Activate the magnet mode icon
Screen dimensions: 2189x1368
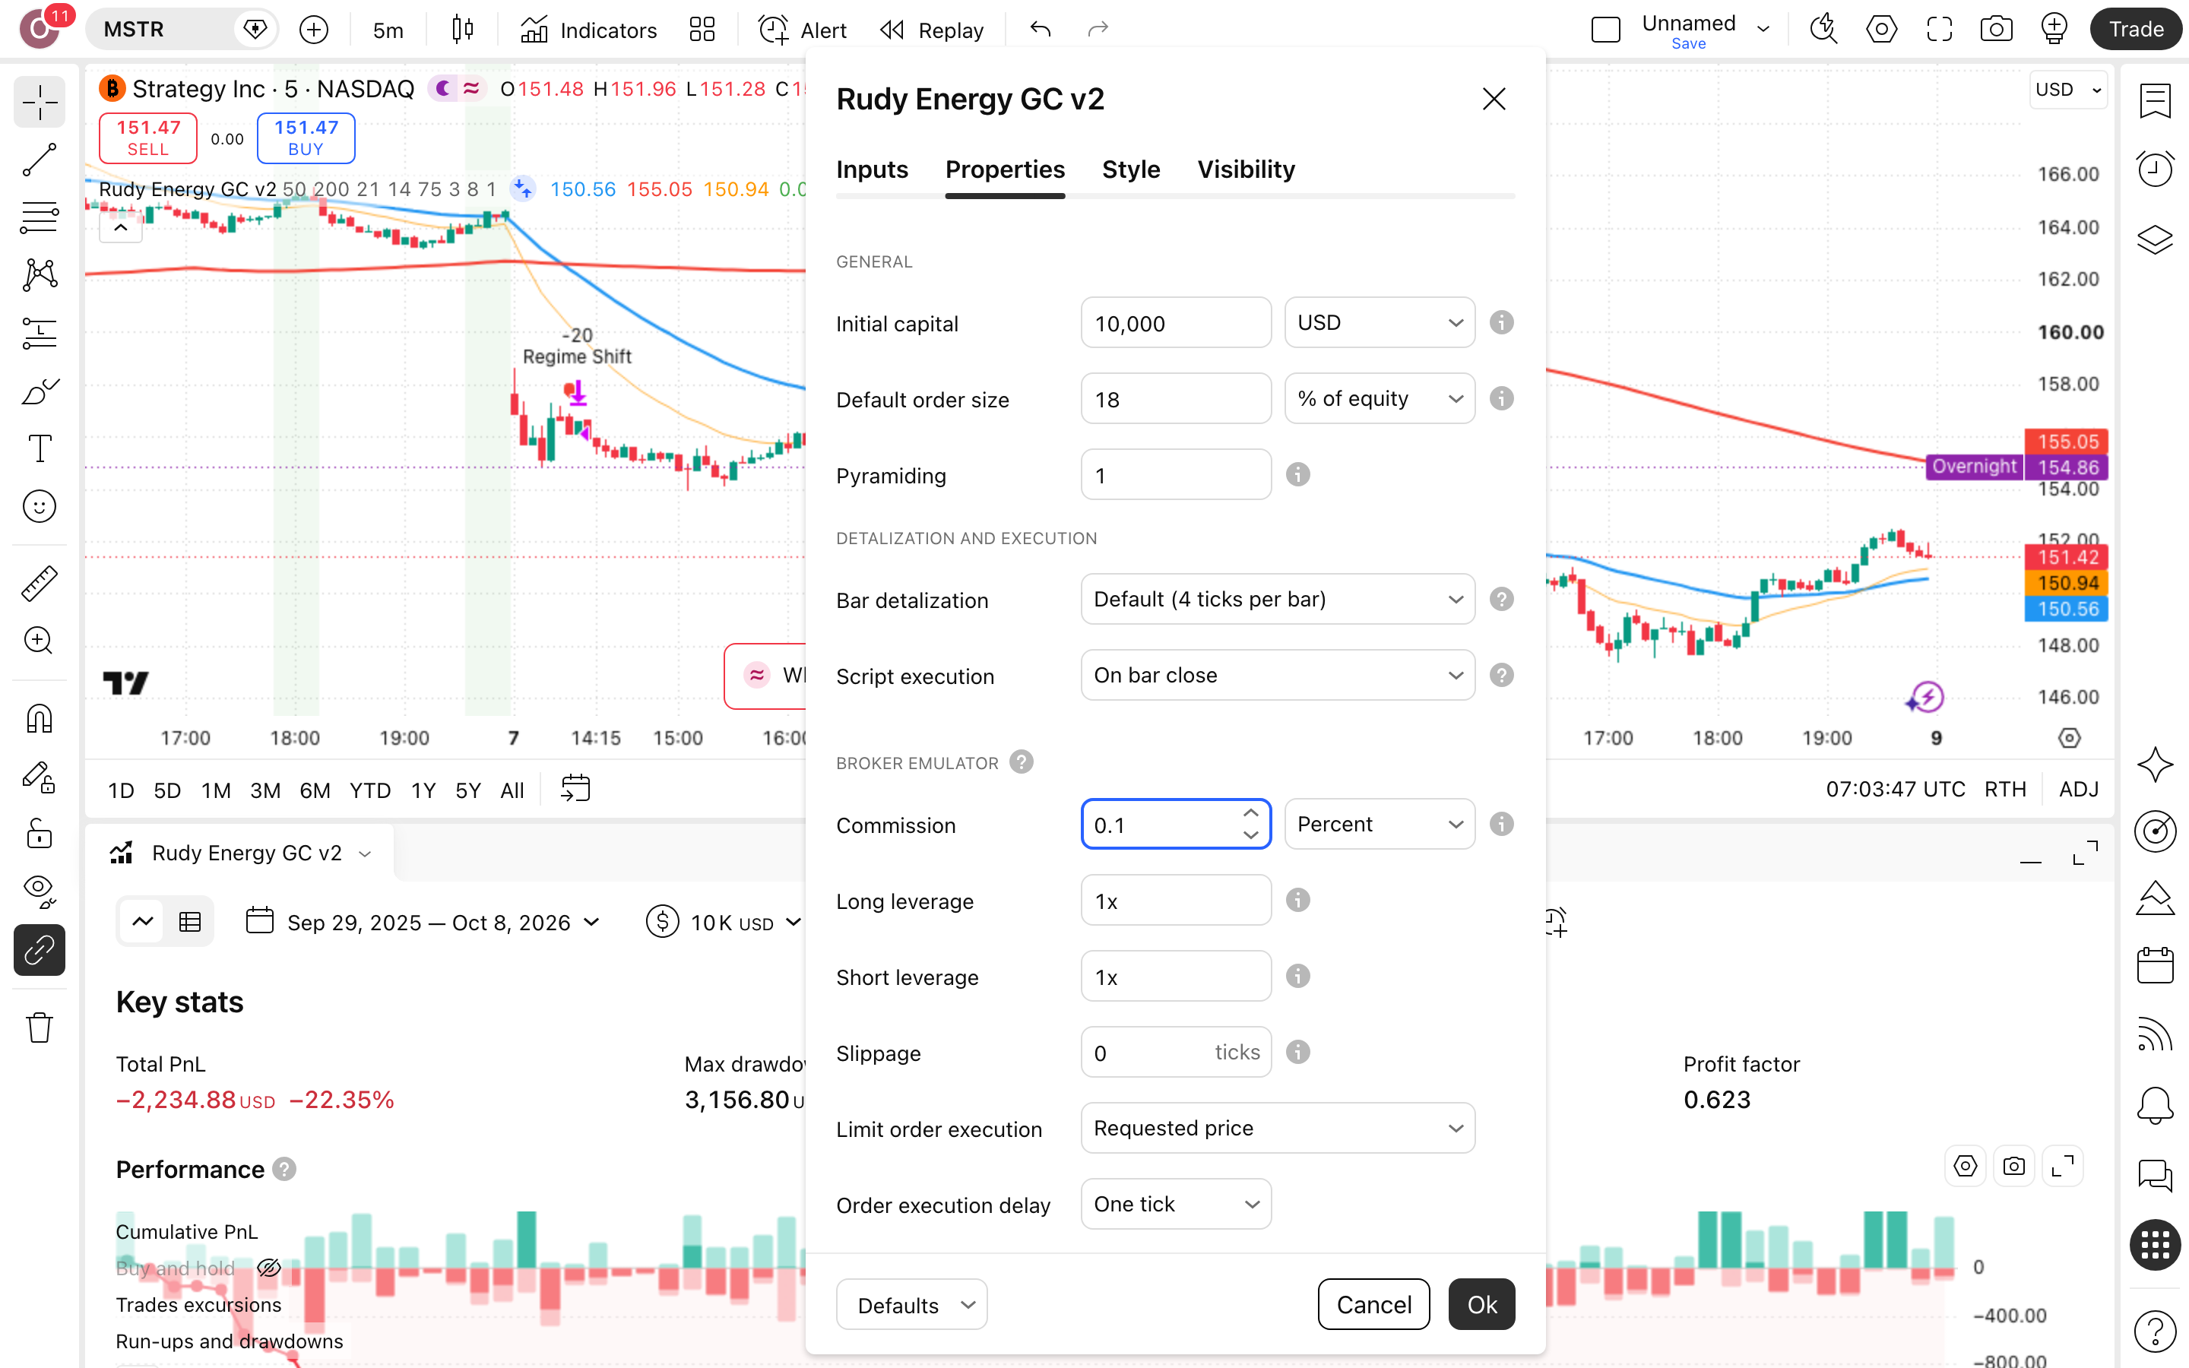39,719
